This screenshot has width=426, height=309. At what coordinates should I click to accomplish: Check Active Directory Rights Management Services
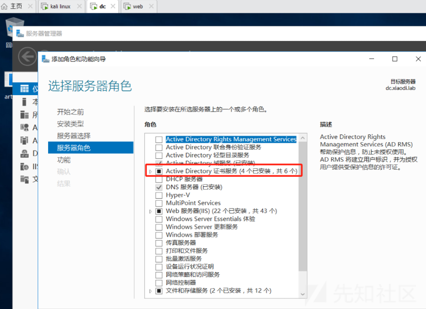click(159, 139)
